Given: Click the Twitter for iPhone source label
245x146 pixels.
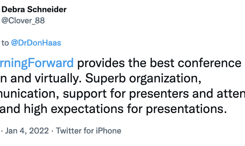Looking at the screenshot, I should tap(88, 131).
